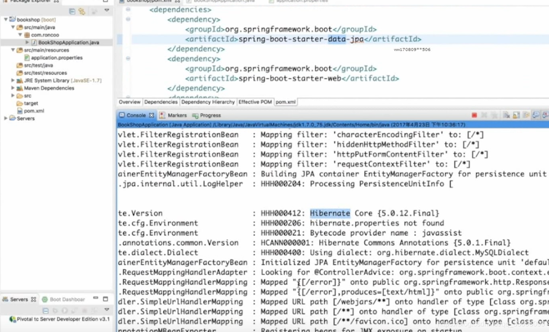
Task: Switch to the Effective POM tab
Action: point(255,102)
